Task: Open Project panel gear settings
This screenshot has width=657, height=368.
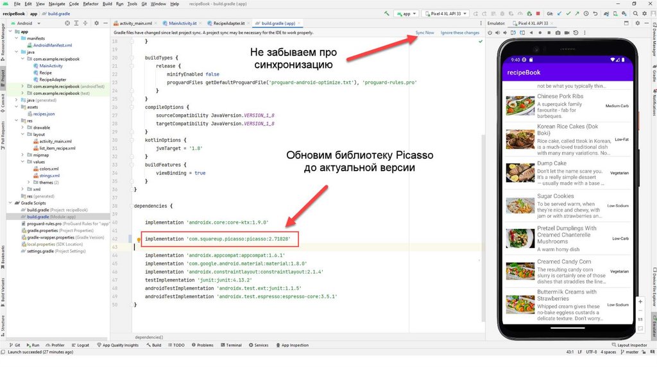Action: [96, 23]
